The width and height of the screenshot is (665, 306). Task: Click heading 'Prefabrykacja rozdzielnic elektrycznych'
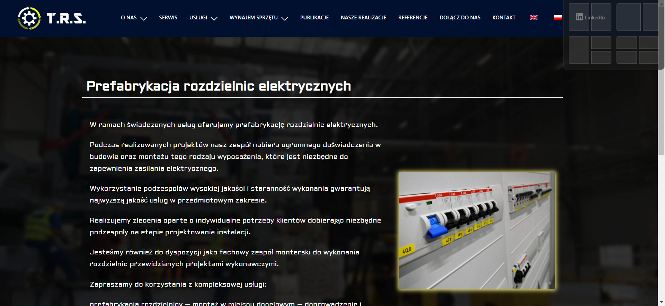coord(219,86)
